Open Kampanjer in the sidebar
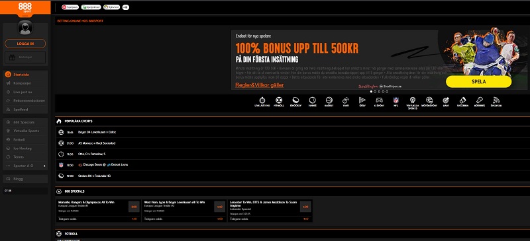 (x=25, y=83)
